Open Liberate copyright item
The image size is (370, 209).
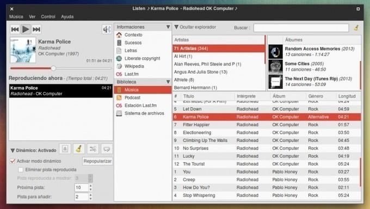143,58
